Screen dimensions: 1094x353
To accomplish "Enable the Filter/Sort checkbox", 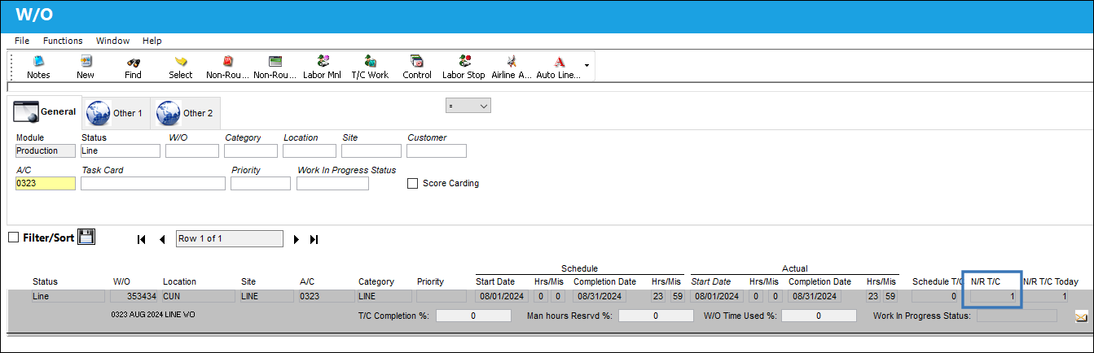I will coord(13,238).
